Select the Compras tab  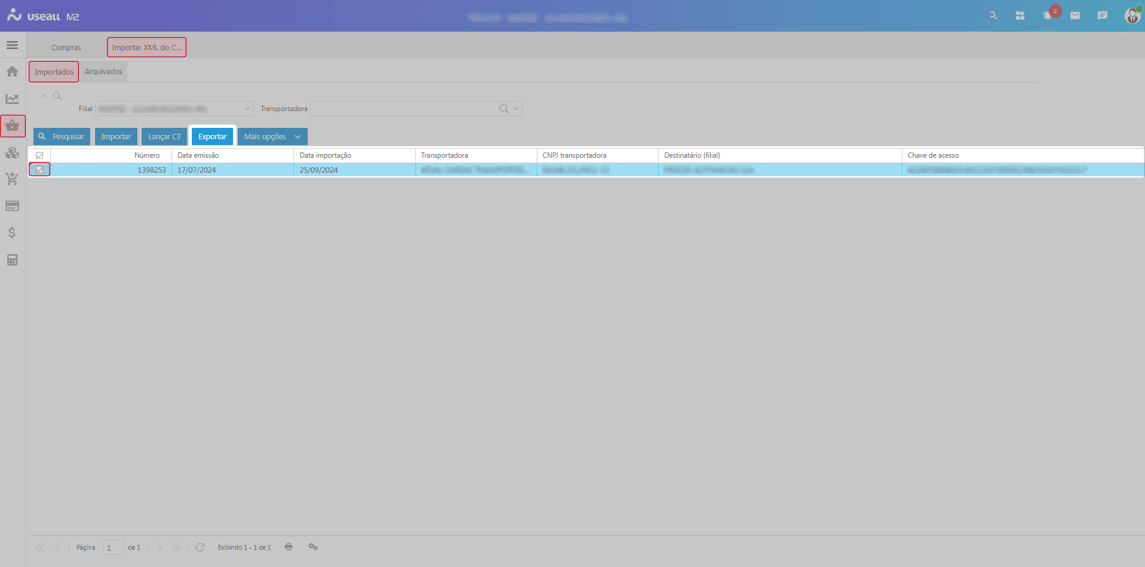click(x=66, y=48)
